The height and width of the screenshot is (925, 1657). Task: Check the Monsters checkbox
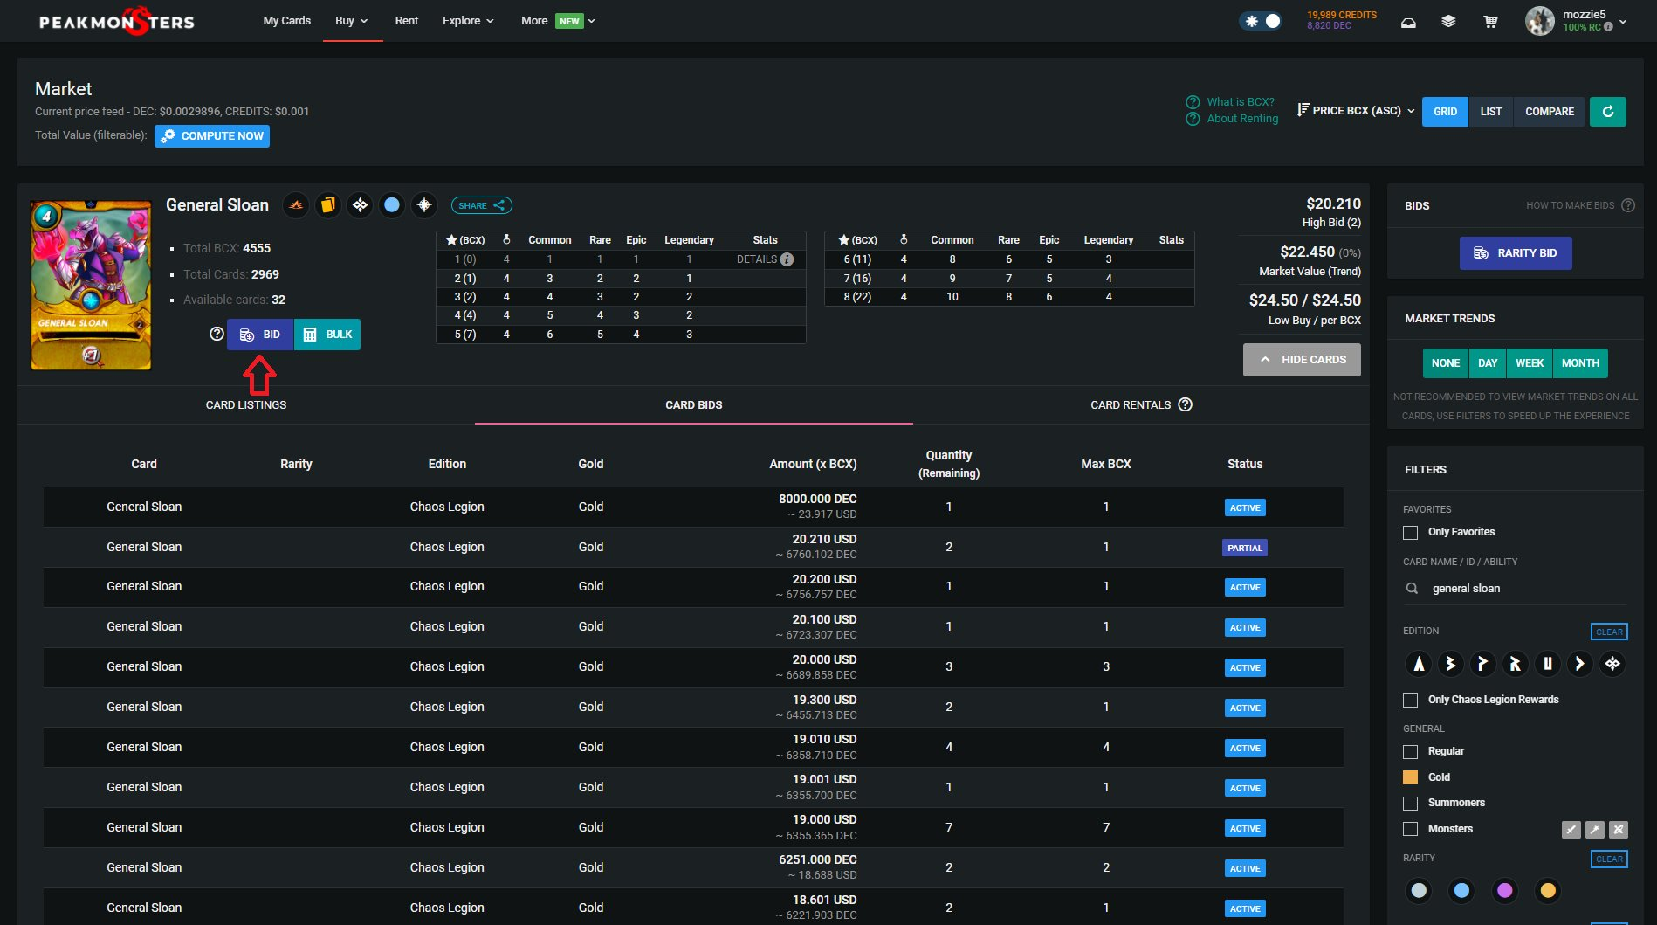1410,829
